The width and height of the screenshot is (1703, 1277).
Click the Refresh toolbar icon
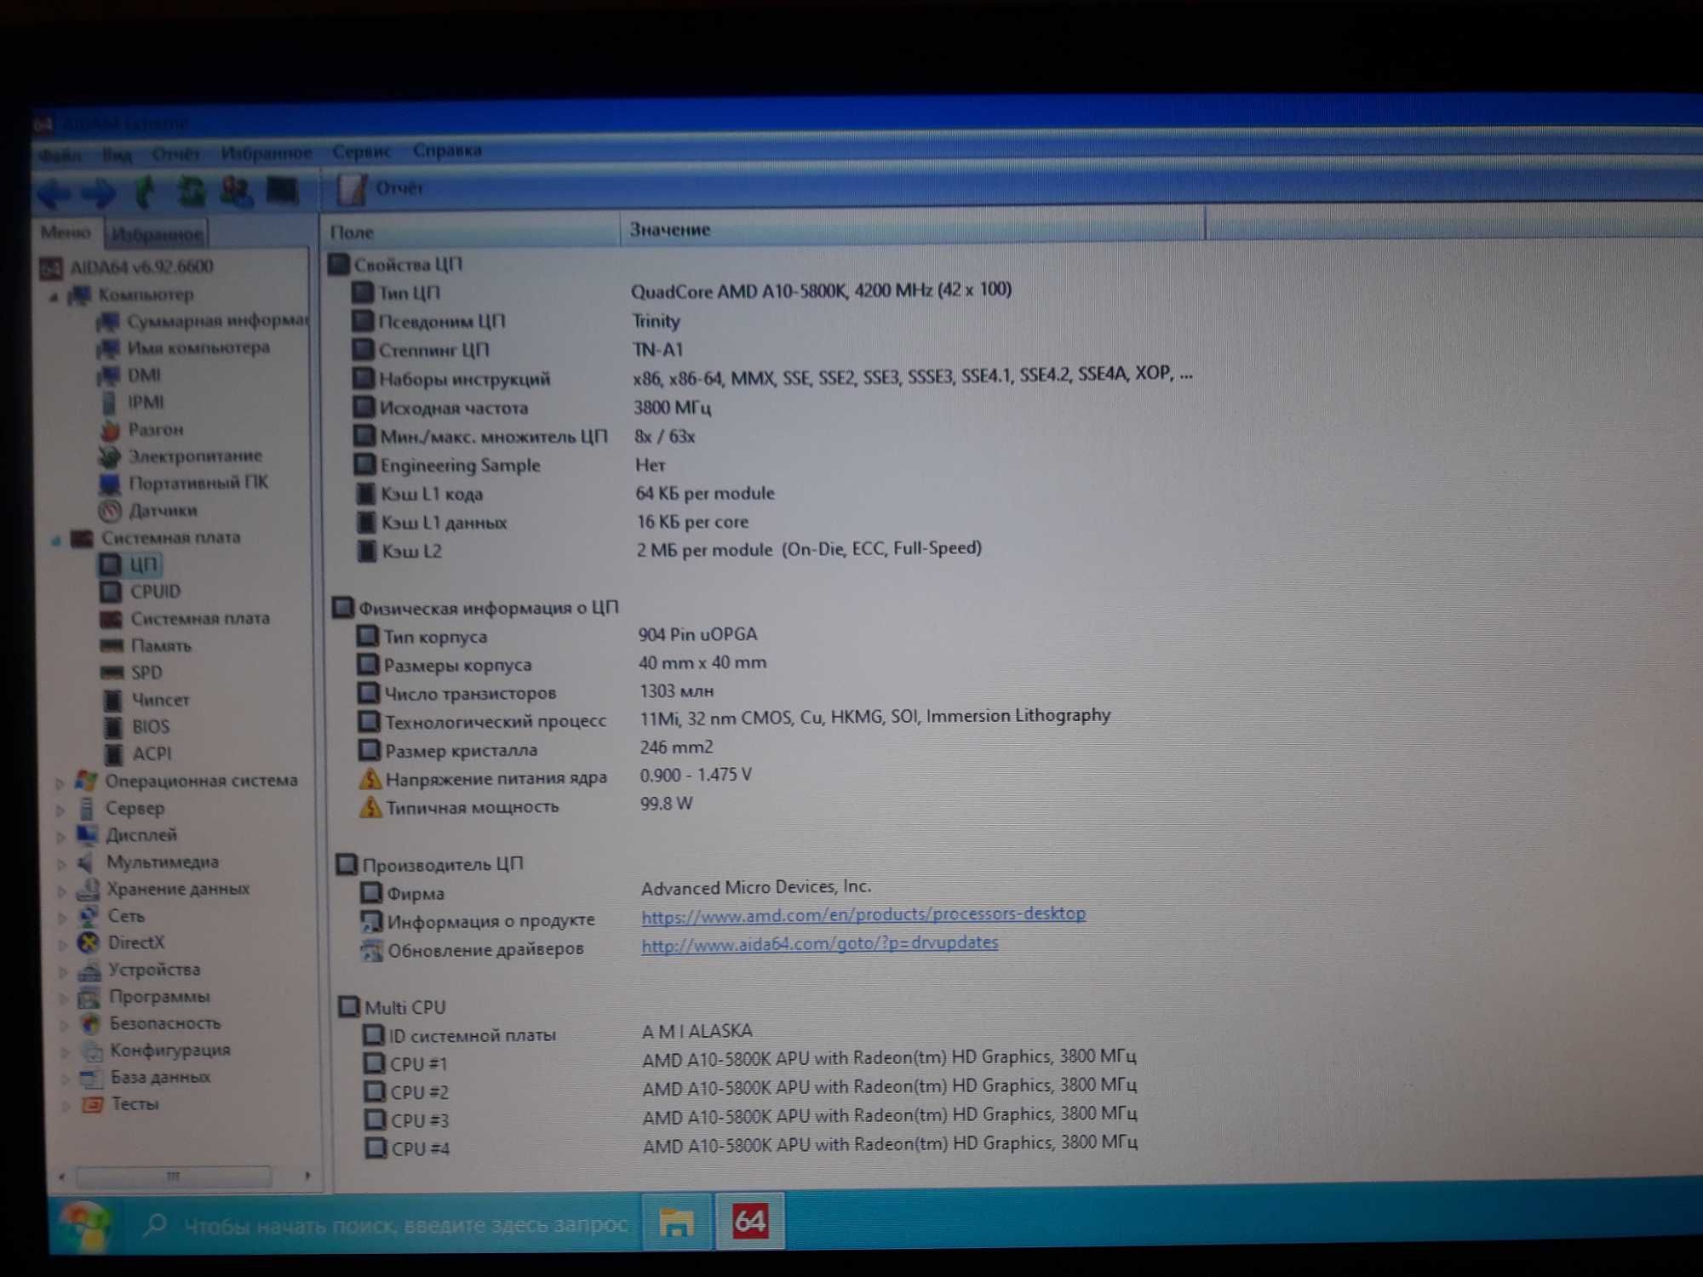191,192
